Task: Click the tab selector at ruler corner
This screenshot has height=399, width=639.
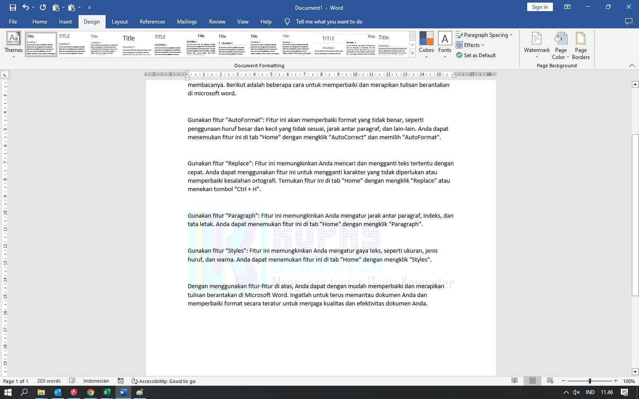Action: tap(5, 74)
